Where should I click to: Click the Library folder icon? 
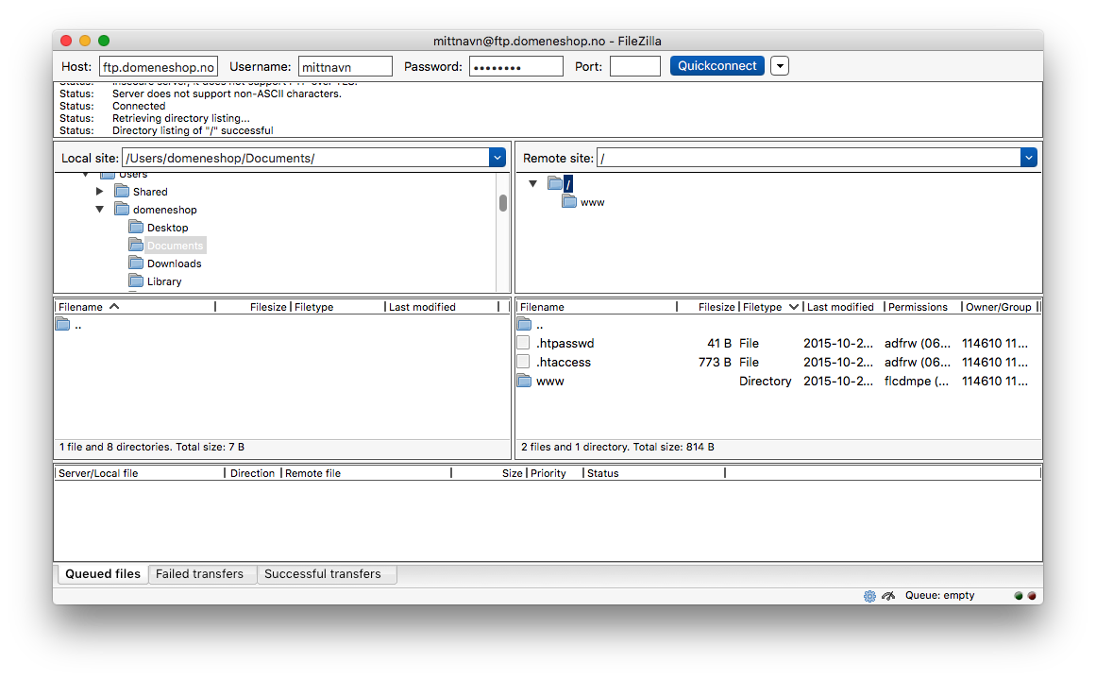(136, 281)
